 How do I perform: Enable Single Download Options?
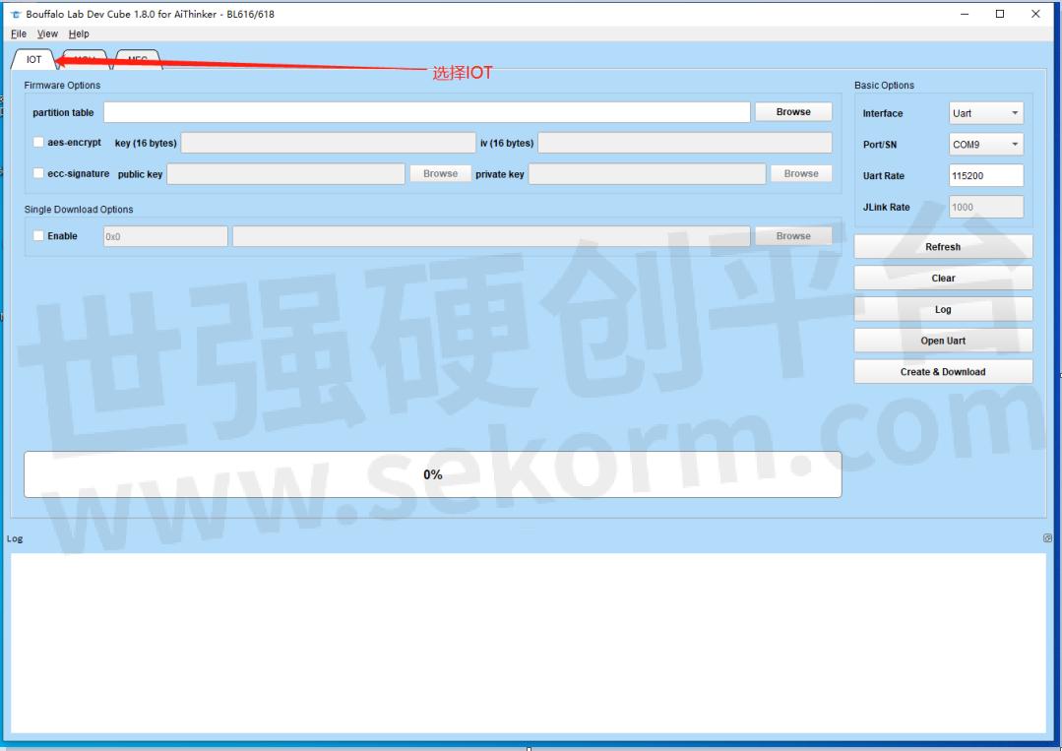37,235
